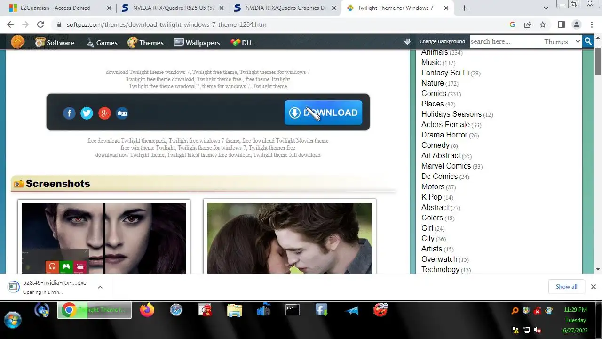602x339 pixels.
Task: Switch to NVIDIA RTX/Quadro R525 U5 tab
Action: pos(172,8)
